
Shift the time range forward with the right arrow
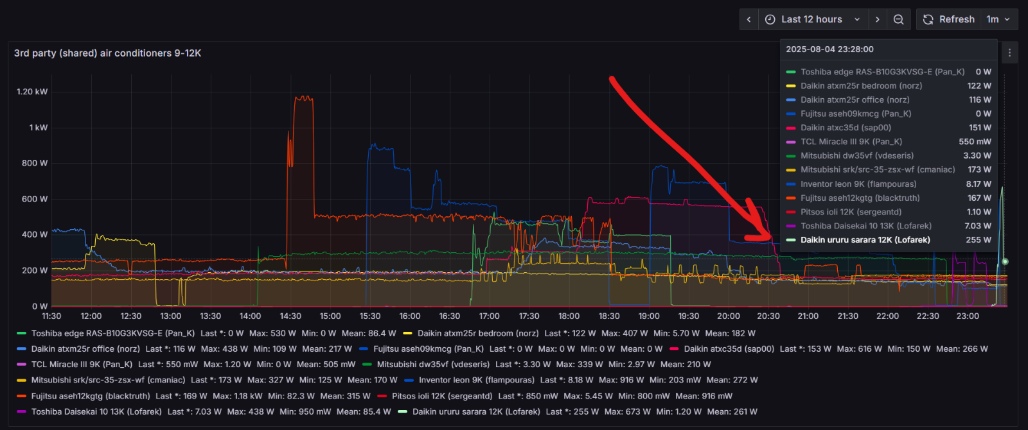coord(878,19)
